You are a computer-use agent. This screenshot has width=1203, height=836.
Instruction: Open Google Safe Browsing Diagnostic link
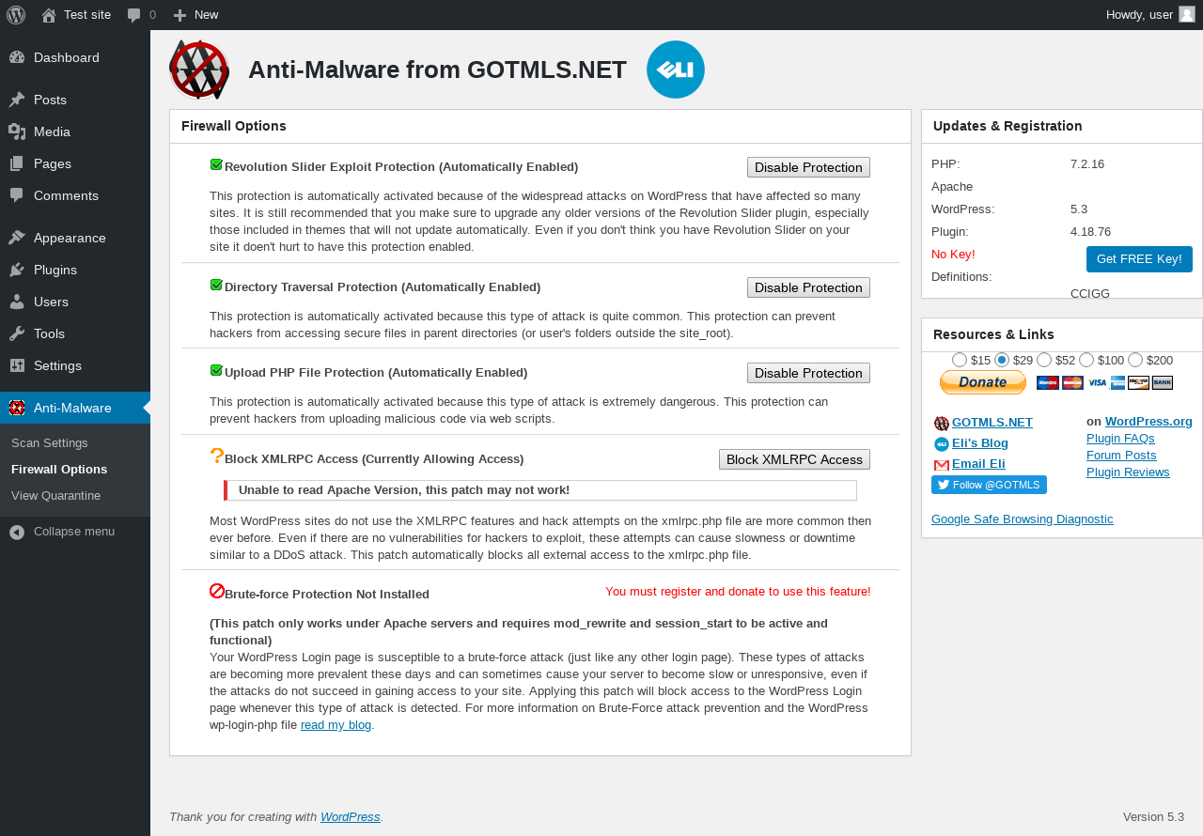(x=1023, y=519)
